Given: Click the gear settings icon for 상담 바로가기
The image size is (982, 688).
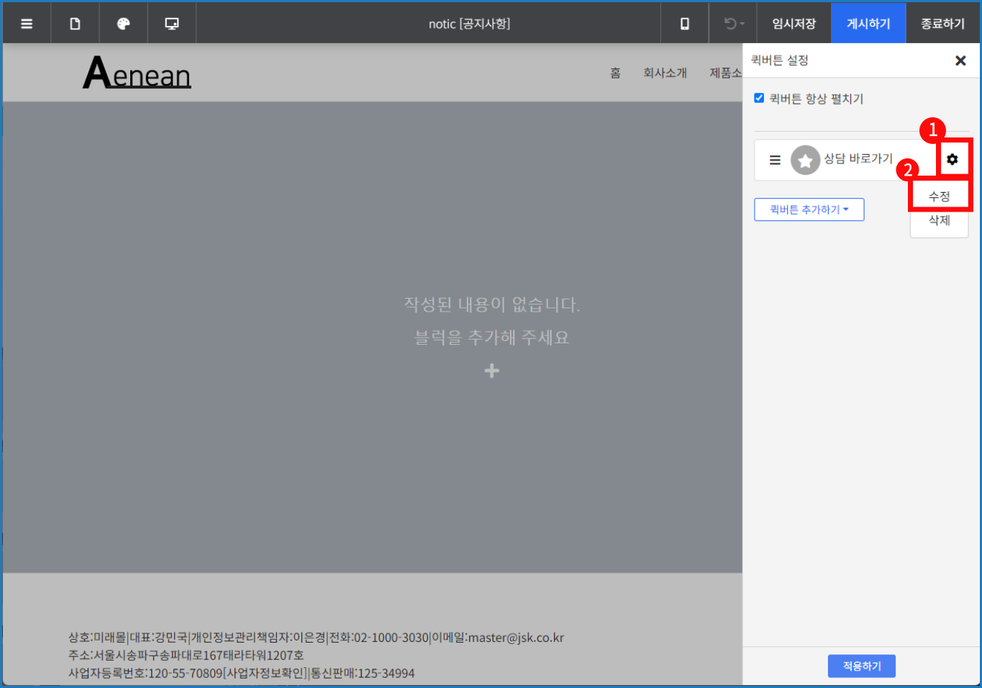Looking at the screenshot, I should point(953,159).
